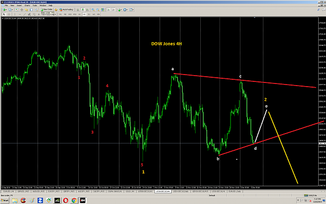Open the Terminal panel icon

point(31,9)
